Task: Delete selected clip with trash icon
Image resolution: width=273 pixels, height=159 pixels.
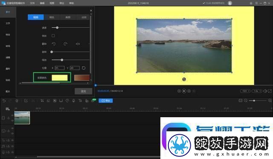Action: pyautogui.click(x=17, y=101)
